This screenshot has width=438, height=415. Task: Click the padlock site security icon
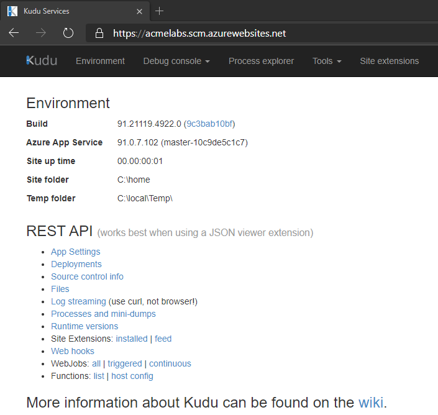[99, 34]
